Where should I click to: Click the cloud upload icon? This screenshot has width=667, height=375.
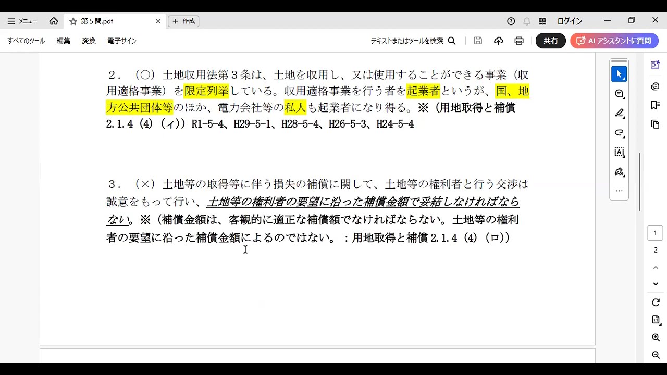pos(499,41)
